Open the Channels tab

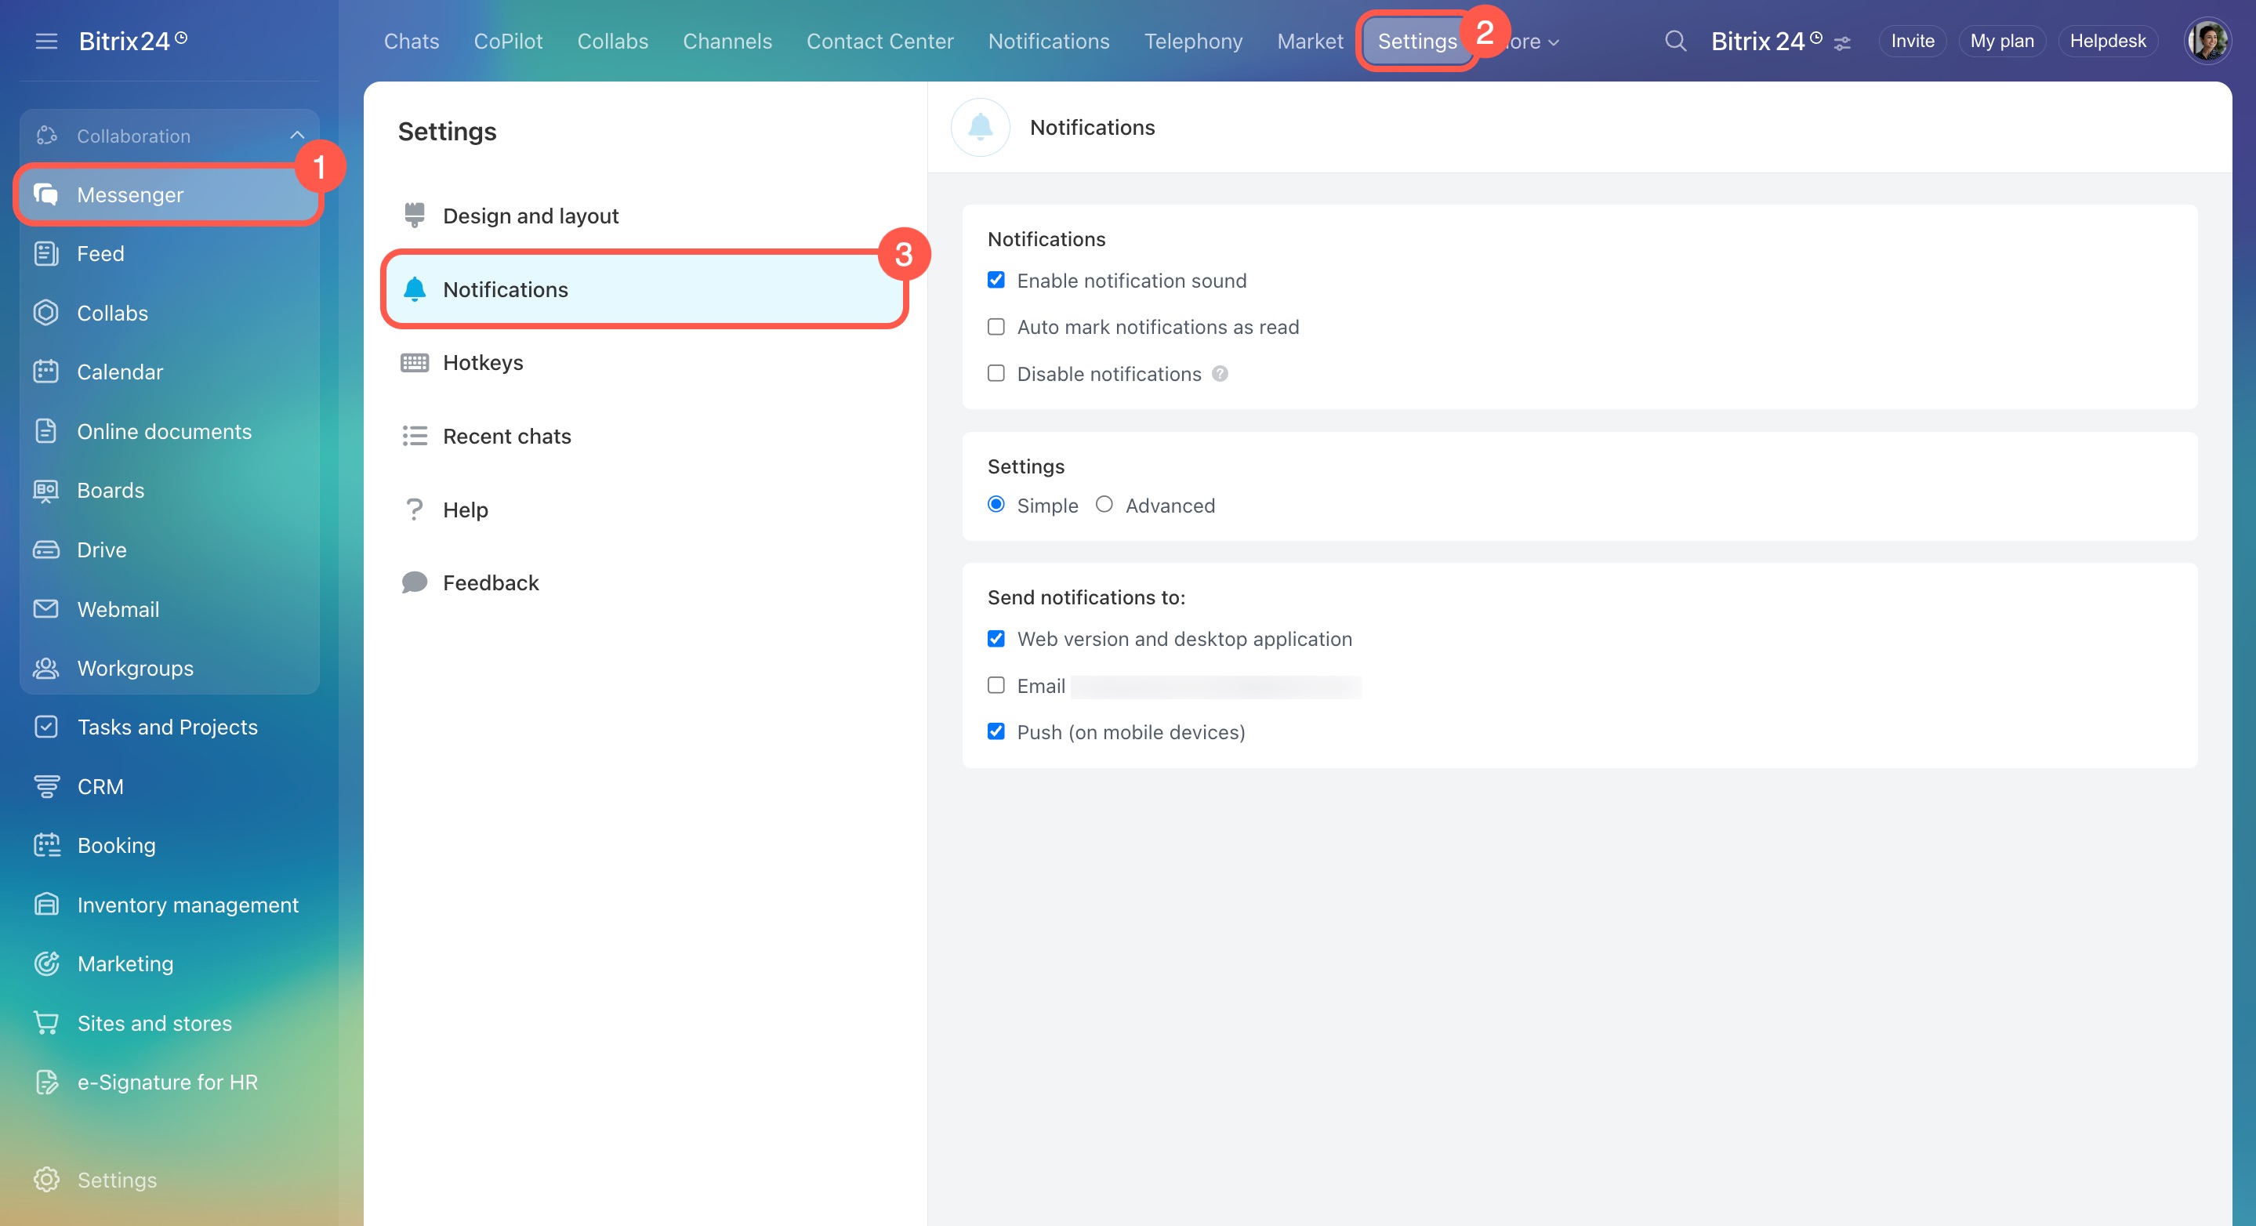(727, 42)
